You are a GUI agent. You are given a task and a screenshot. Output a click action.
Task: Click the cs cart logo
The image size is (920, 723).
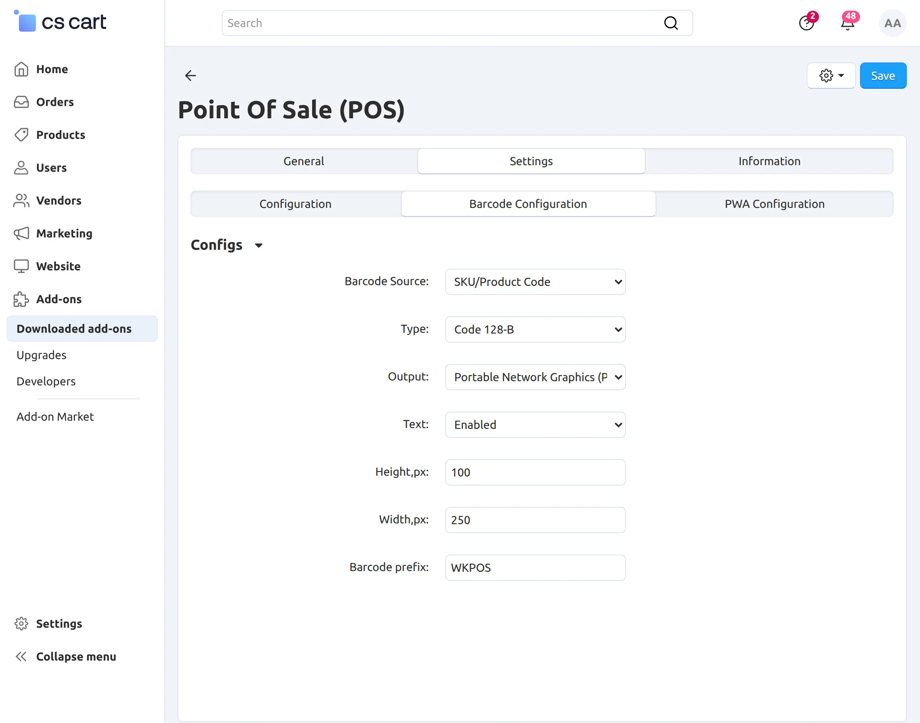(x=60, y=22)
